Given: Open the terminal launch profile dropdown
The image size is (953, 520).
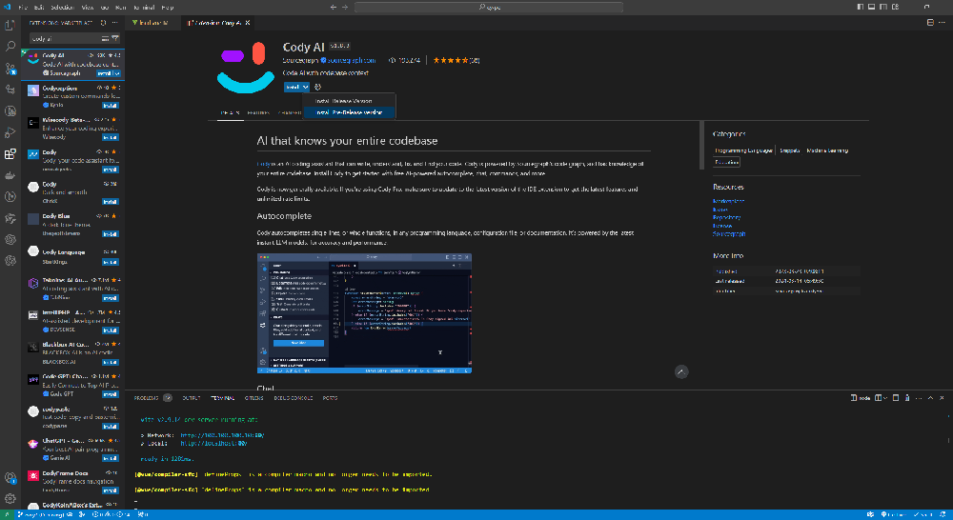Looking at the screenshot, I should (885, 398).
